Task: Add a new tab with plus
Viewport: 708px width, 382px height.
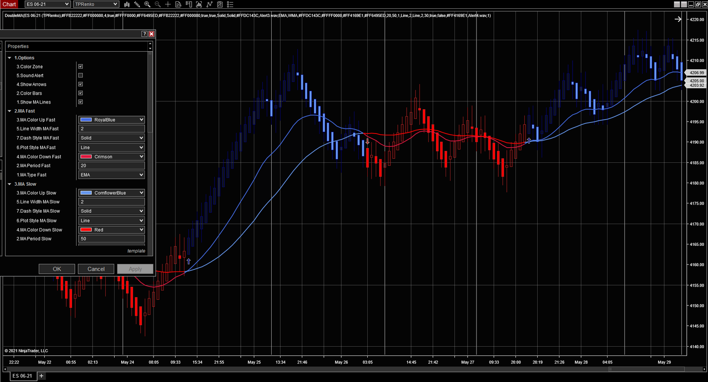Action: [x=41, y=376]
